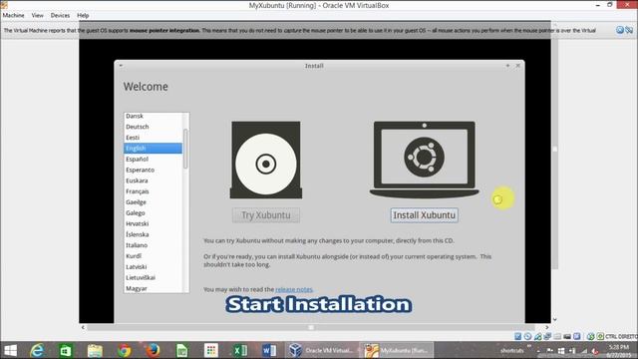Click the mouse integration status icon

click(590, 336)
